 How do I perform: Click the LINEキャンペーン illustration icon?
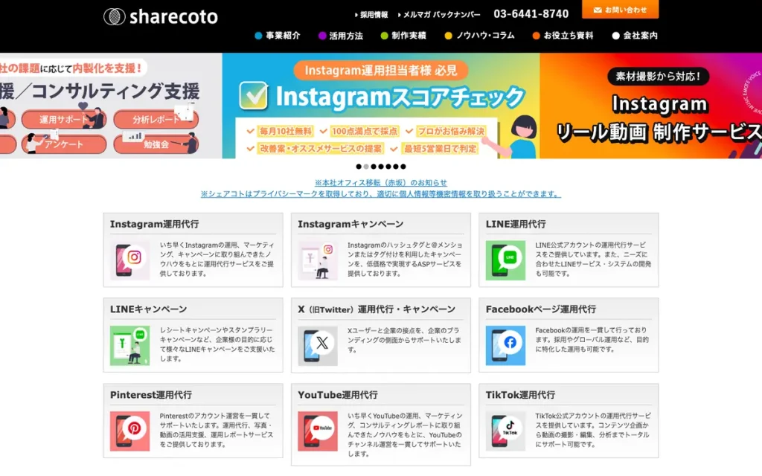pyautogui.click(x=129, y=345)
